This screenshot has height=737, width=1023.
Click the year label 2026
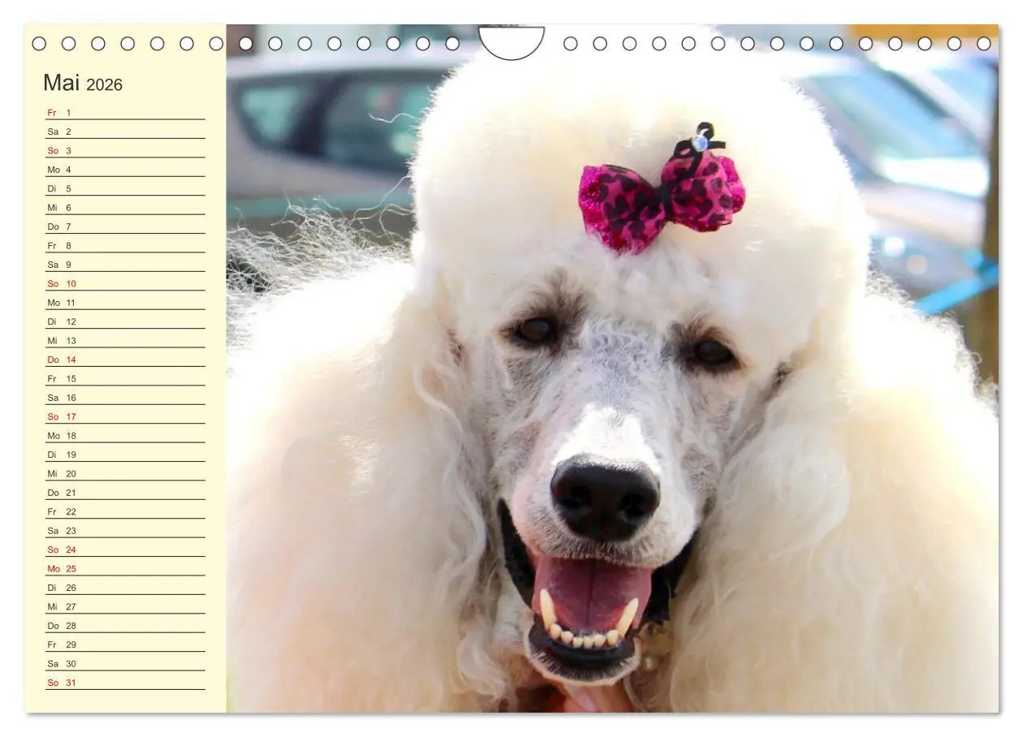click(106, 84)
